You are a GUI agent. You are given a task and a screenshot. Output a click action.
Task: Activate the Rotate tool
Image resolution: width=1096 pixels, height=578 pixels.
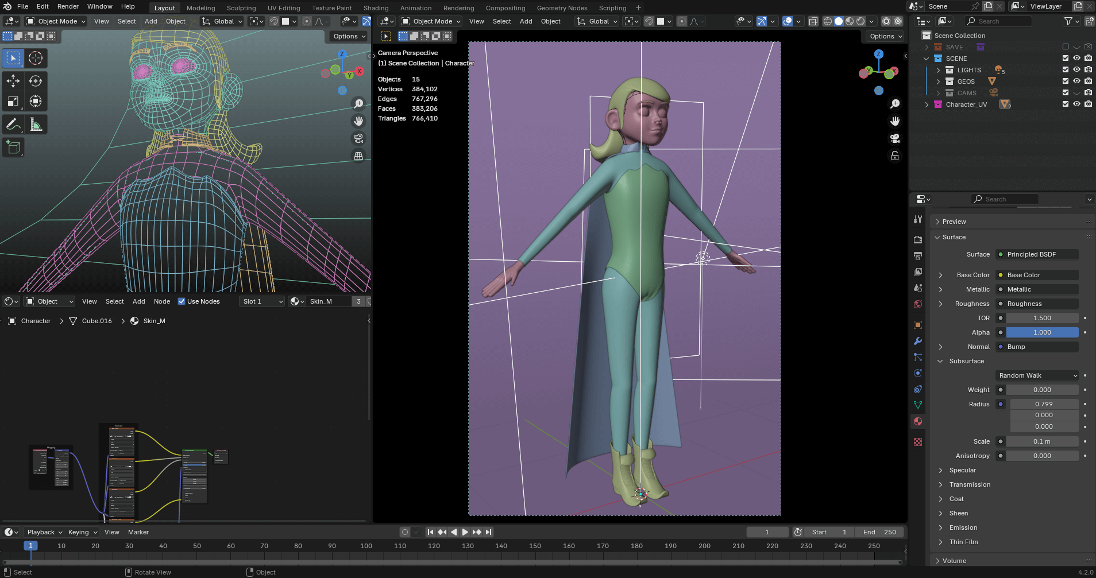click(x=36, y=81)
